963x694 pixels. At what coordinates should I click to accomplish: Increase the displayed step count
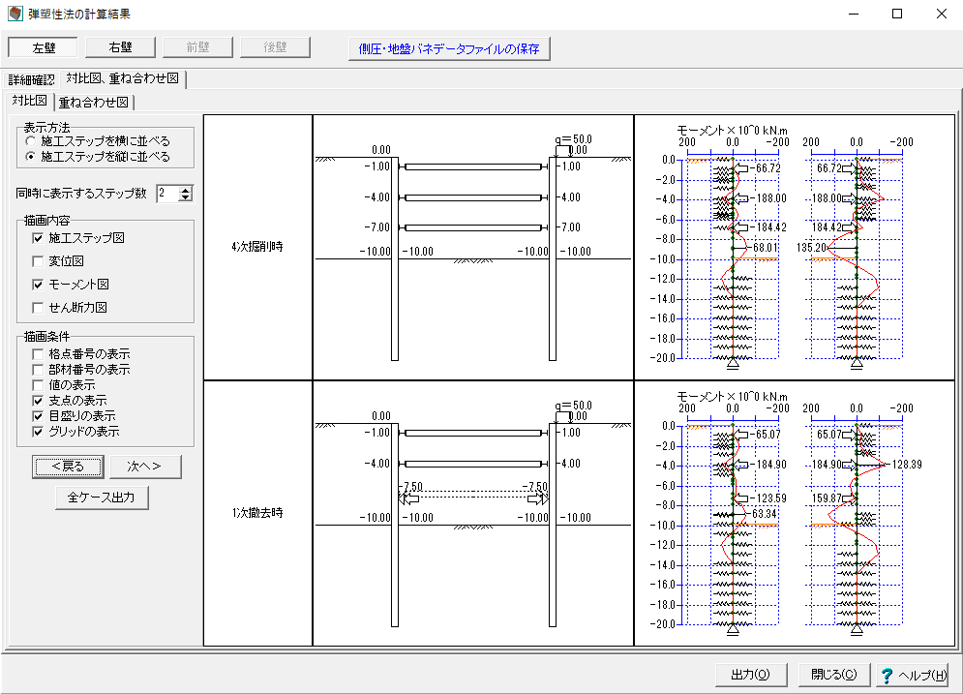186,189
